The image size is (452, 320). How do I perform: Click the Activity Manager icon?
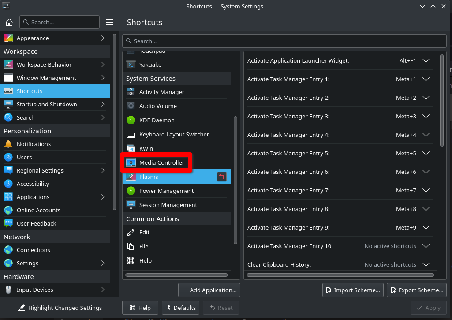coord(131,92)
